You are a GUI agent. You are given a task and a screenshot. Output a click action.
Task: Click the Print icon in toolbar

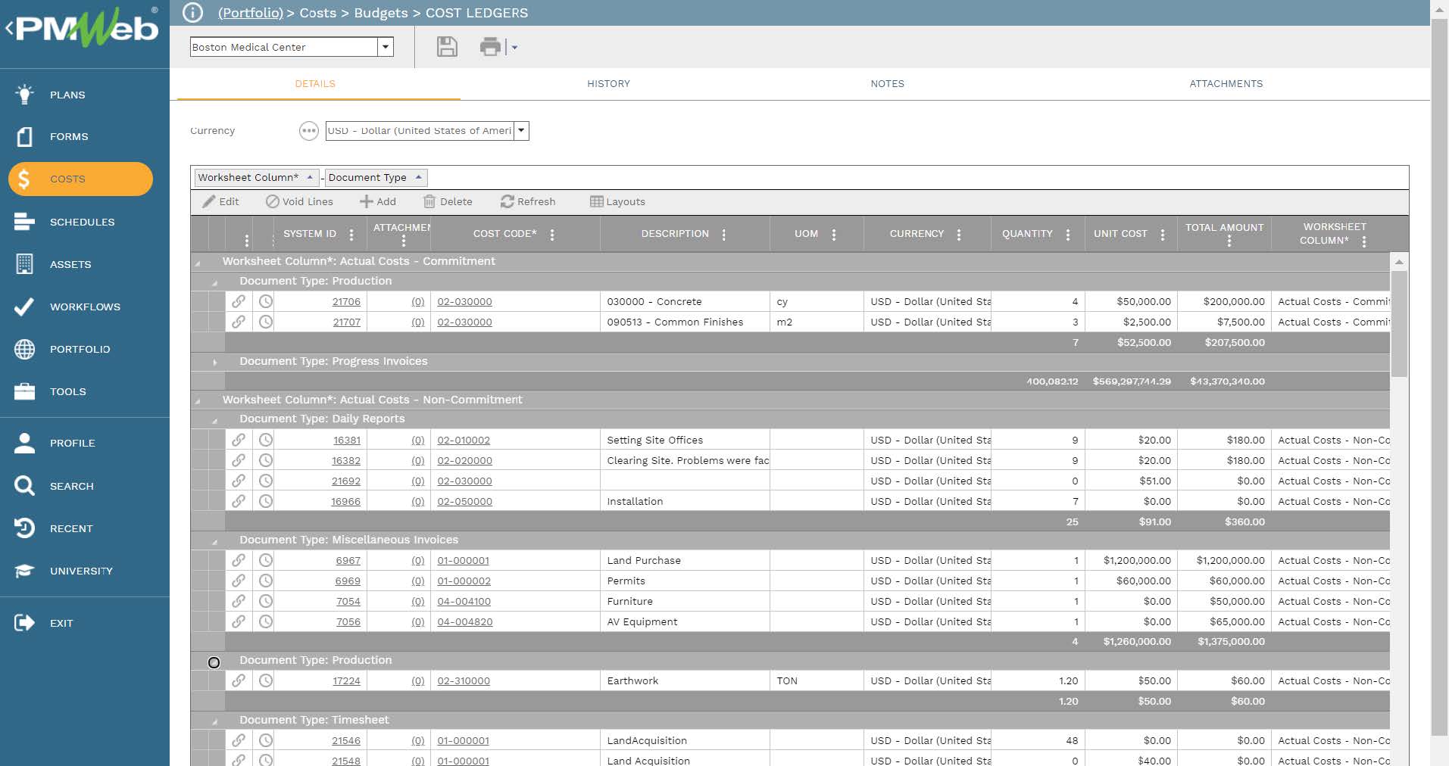point(490,47)
